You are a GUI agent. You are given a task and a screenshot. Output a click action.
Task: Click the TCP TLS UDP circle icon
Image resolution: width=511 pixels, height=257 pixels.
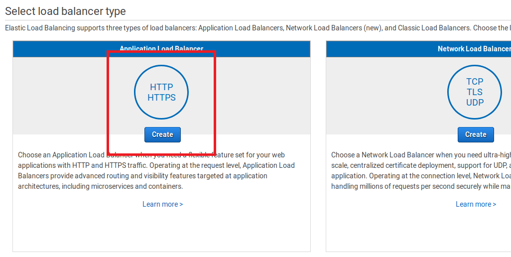(x=475, y=92)
